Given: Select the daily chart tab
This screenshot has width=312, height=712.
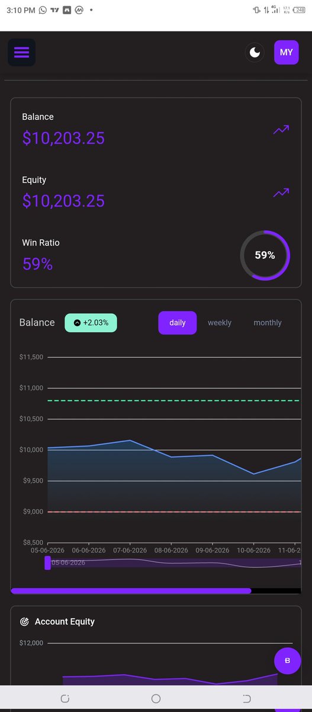Looking at the screenshot, I should tap(178, 323).
